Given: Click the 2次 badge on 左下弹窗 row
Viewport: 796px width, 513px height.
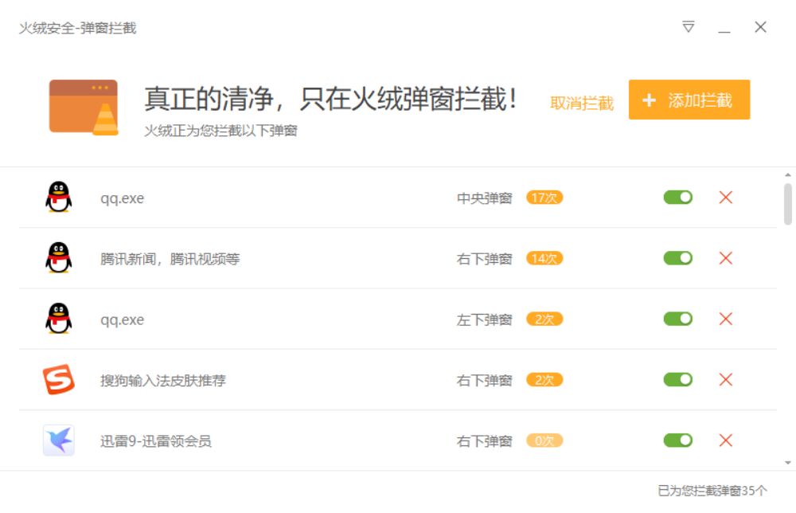Looking at the screenshot, I should (x=544, y=319).
